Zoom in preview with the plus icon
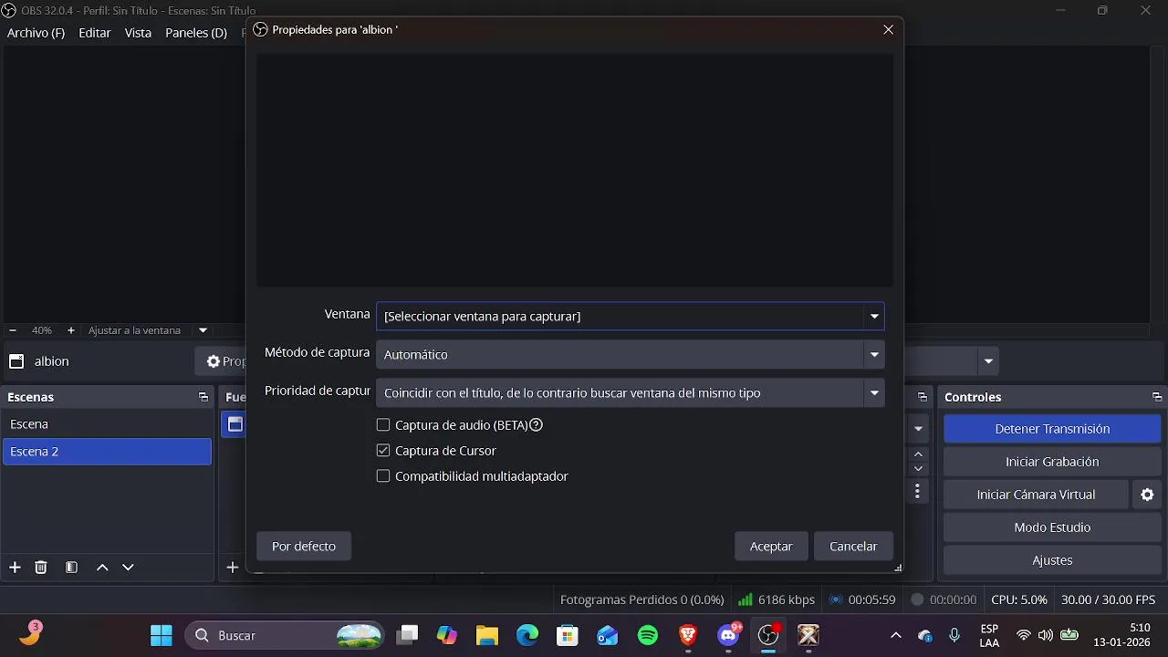The width and height of the screenshot is (1168, 657). click(x=71, y=330)
